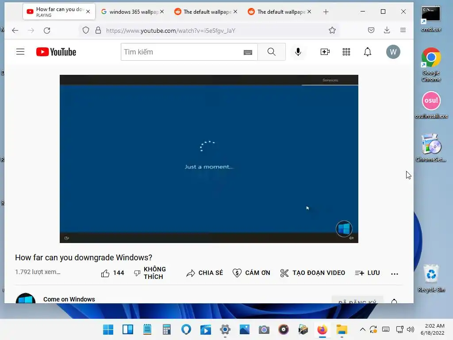Open File Explorer from the taskbar
The width and height of the screenshot is (453, 340).
pos(342,329)
